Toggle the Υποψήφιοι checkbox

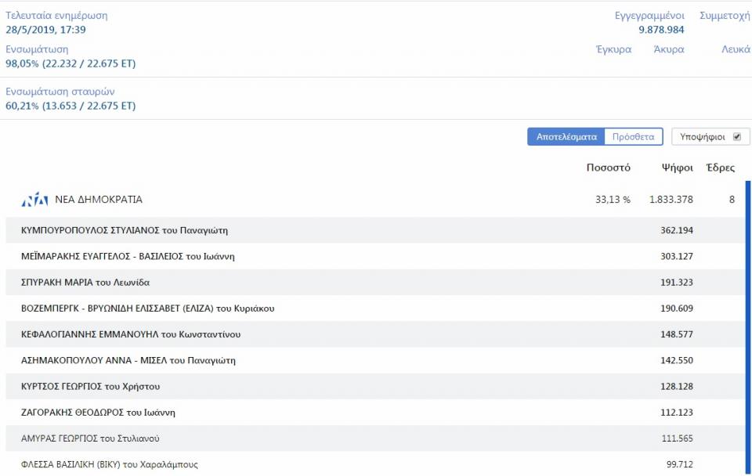[736, 136]
